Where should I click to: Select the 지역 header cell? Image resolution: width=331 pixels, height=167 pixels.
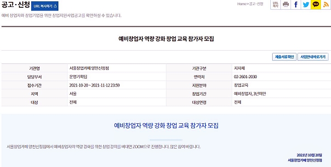click(x=34, y=94)
